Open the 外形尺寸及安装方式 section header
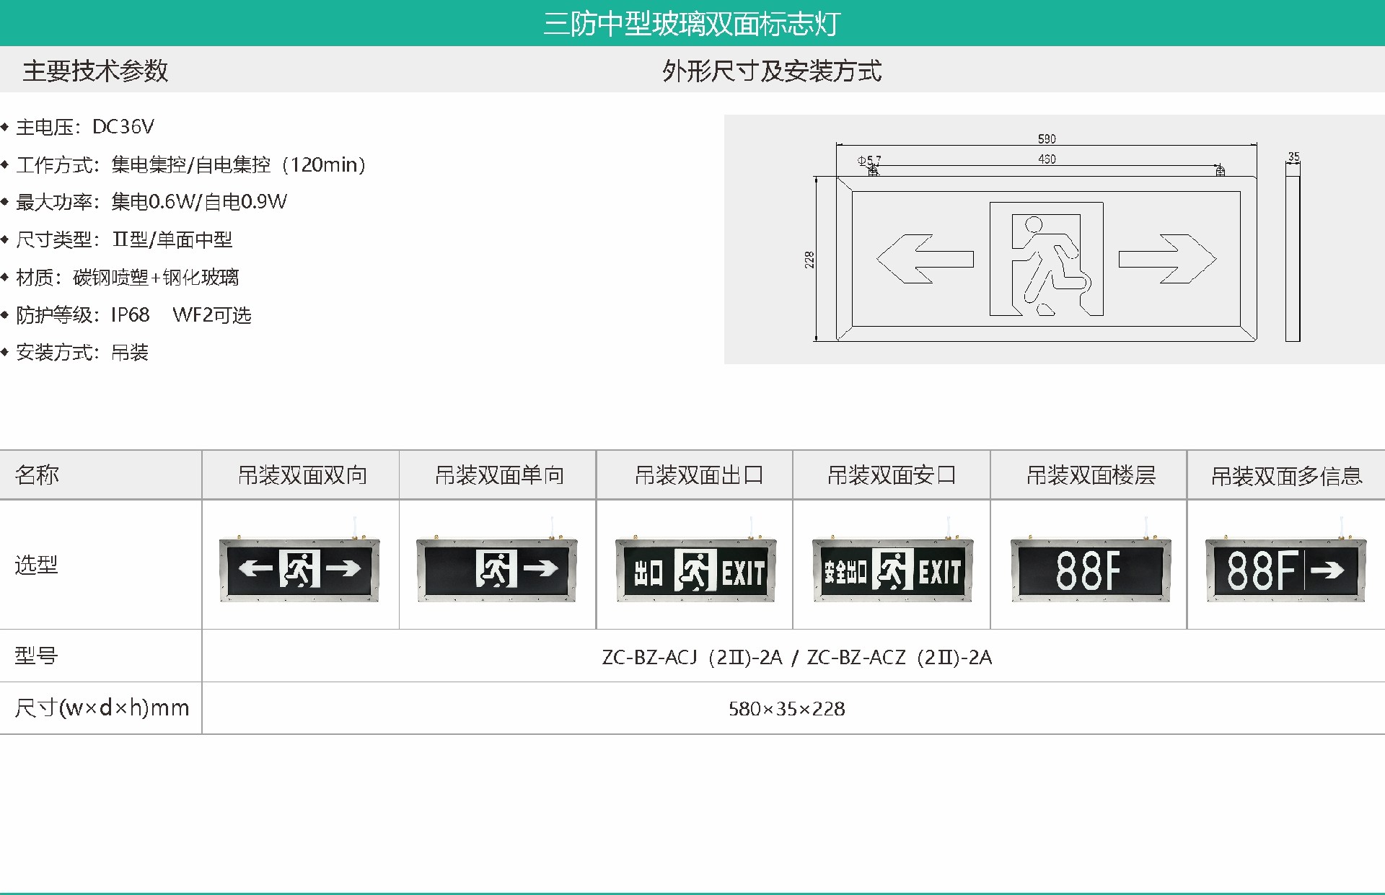This screenshot has width=1385, height=895. (x=773, y=71)
